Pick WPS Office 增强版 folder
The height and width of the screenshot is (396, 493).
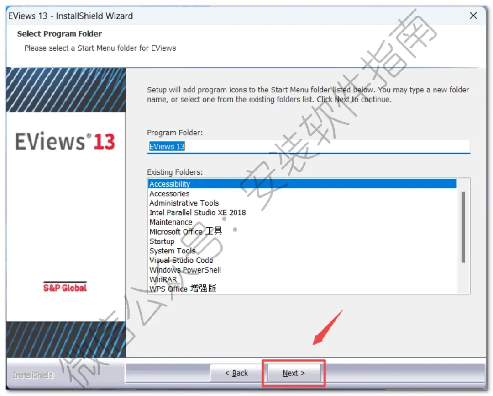pyautogui.click(x=302, y=289)
